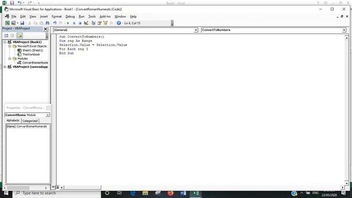The height and width of the screenshot is (198, 352).
Task: Toggle Design Mode icon
Action: tap(86, 23)
